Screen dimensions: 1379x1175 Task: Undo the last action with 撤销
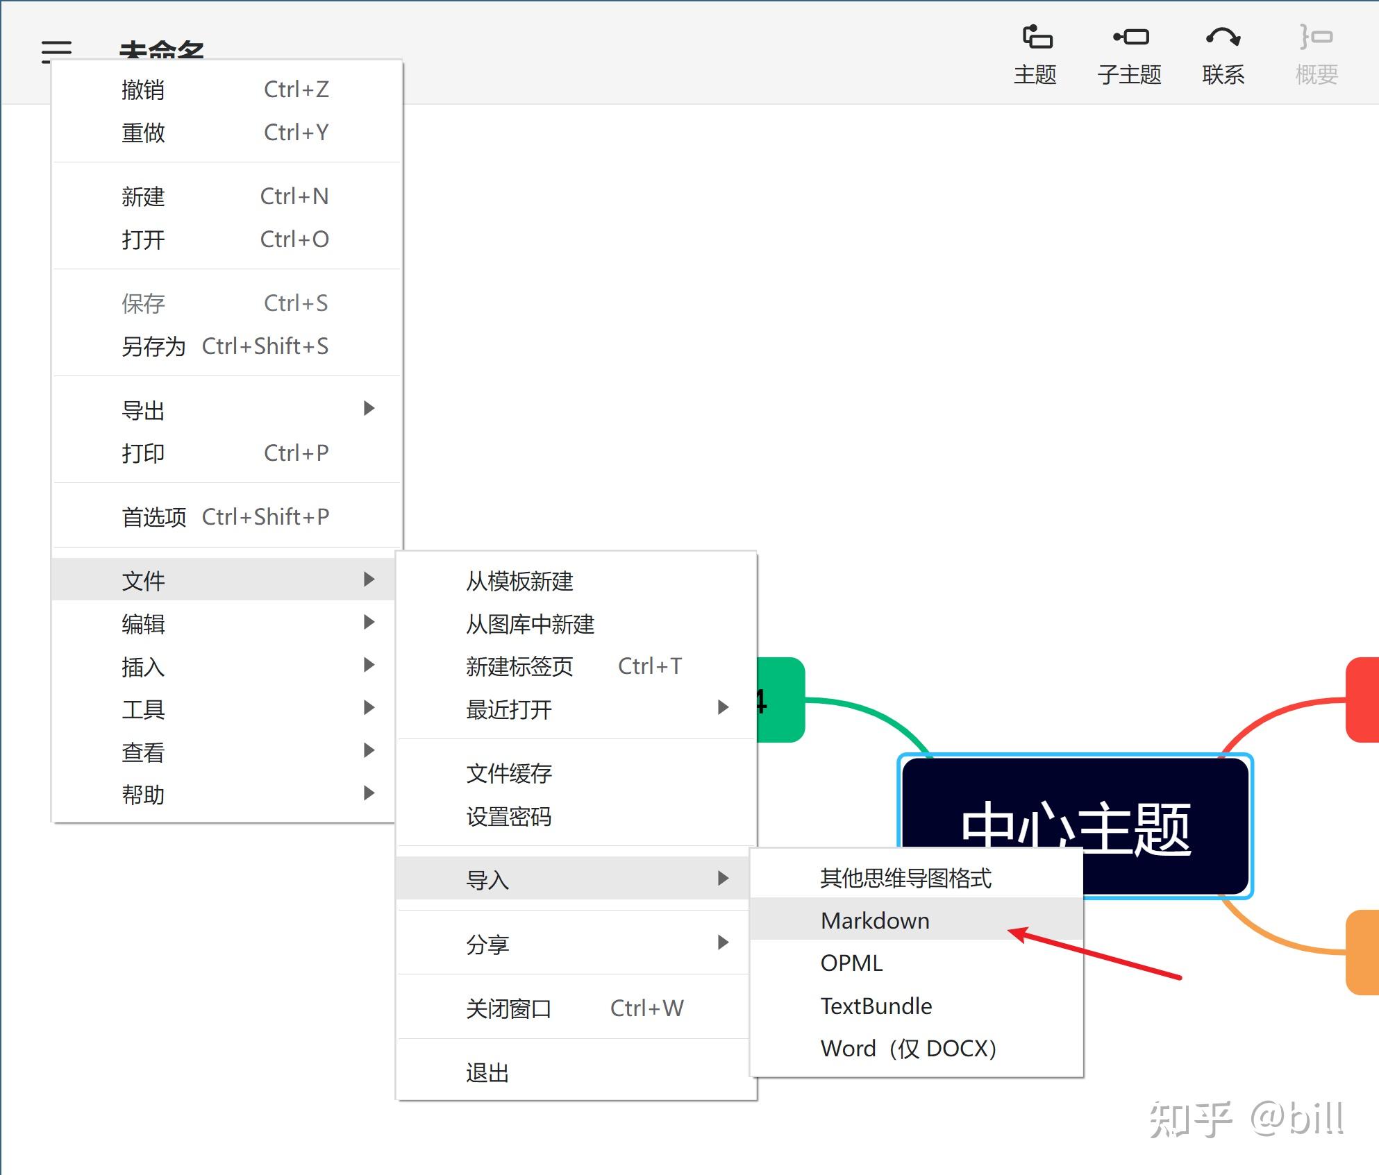(x=143, y=89)
